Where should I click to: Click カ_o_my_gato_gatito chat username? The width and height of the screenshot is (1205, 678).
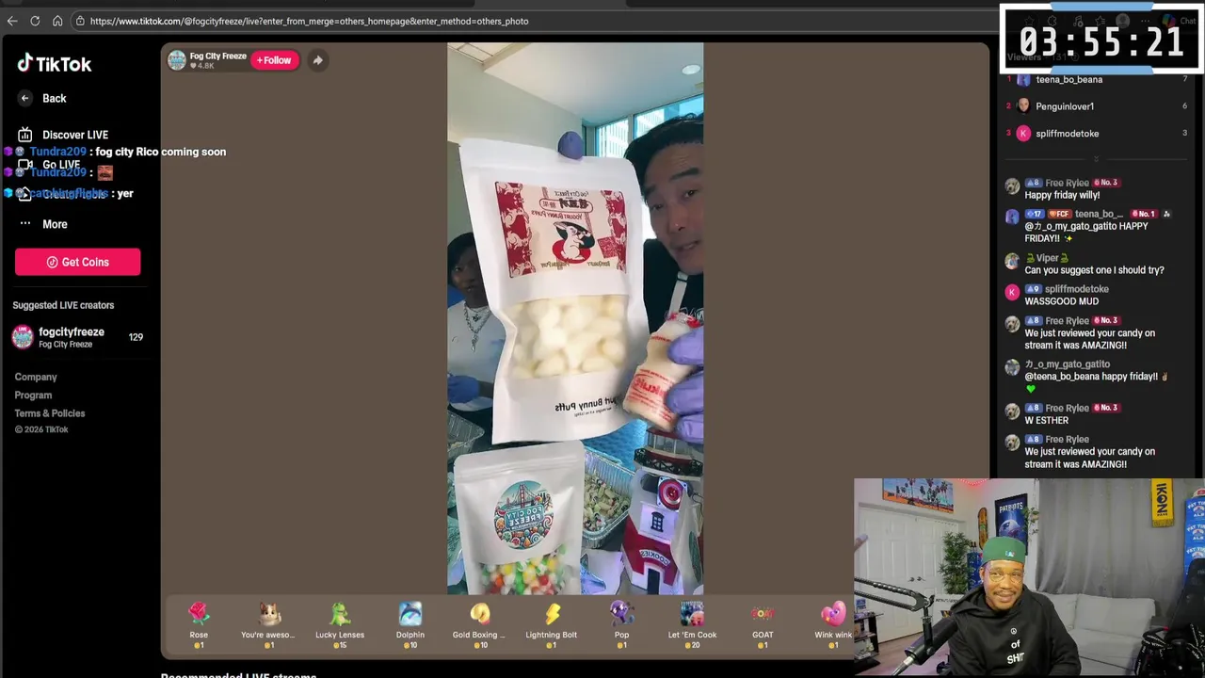tap(1068, 364)
